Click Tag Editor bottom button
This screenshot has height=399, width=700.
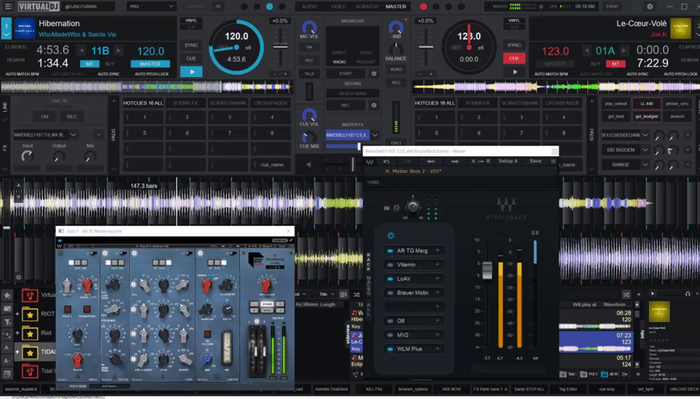tap(568, 389)
